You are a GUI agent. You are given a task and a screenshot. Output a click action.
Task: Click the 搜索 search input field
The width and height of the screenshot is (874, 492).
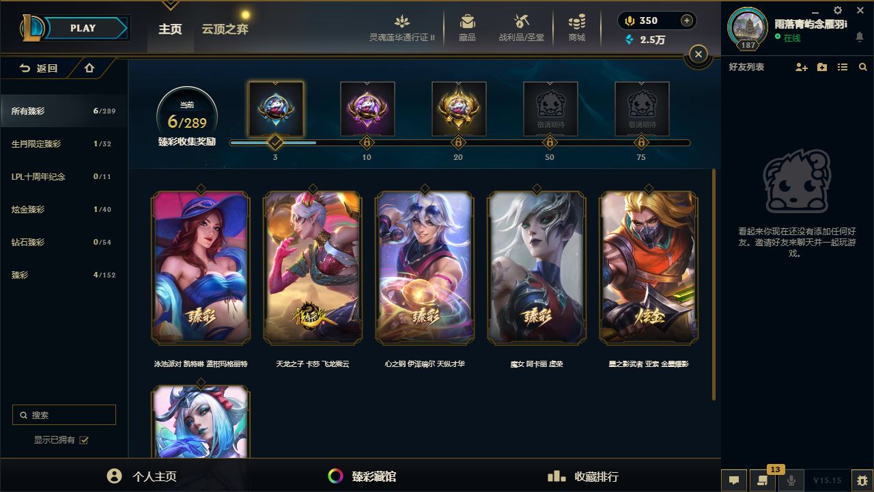pos(64,415)
